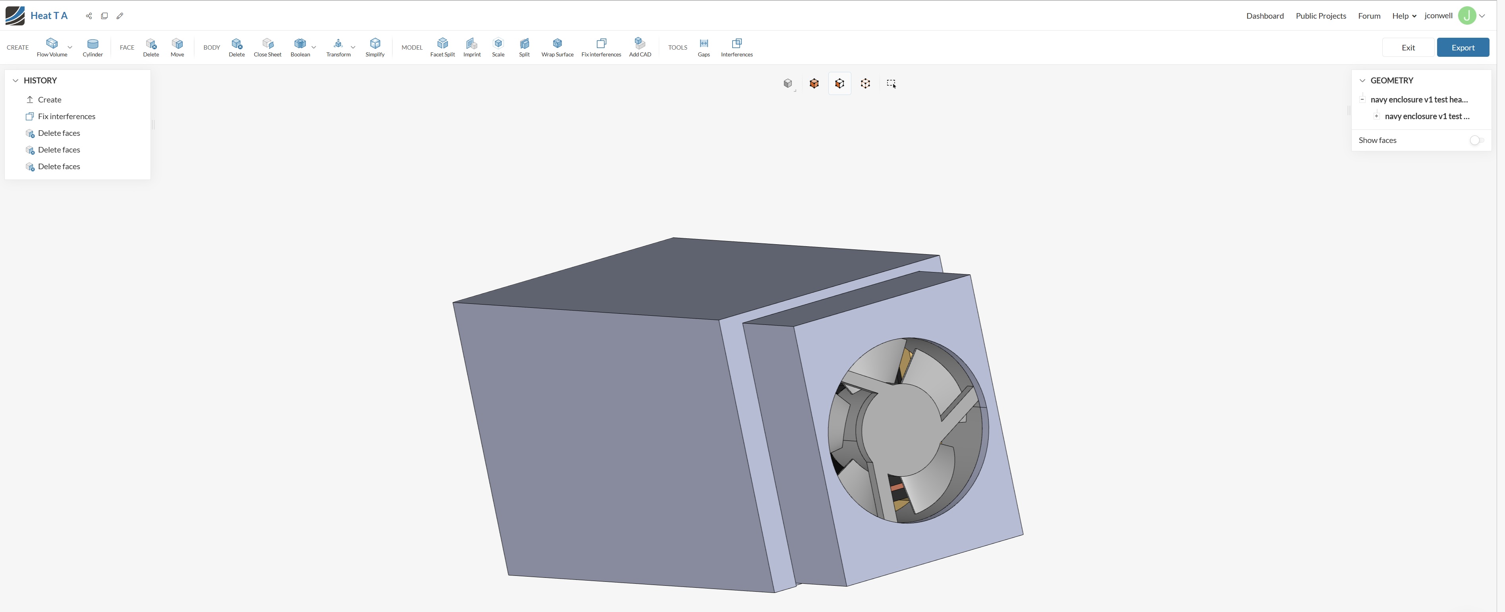Select the top navy enclosure geometry item

(x=1418, y=99)
